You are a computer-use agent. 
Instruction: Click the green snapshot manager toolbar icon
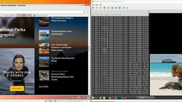click(x=112, y=8)
